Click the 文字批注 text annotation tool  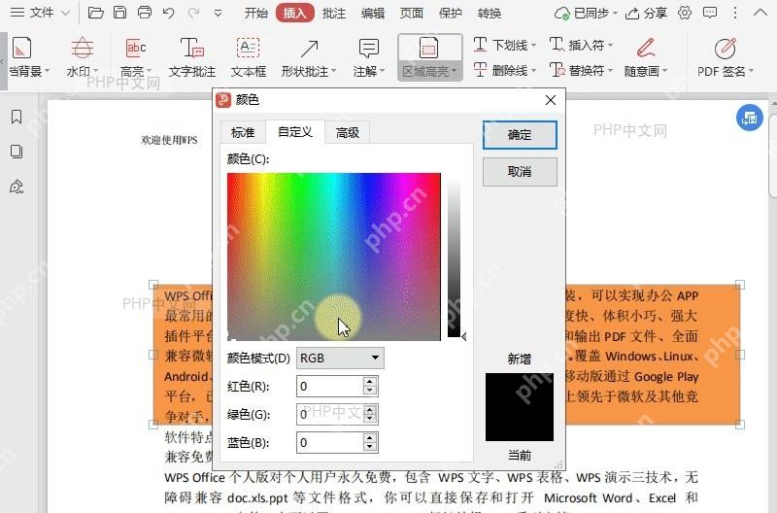(191, 57)
